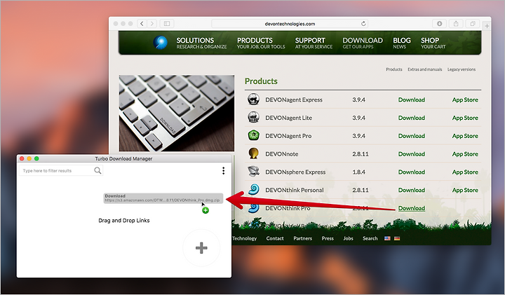Open App Store link for DEVONnote
Viewport: 505px width, 295px height.
click(465, 153)
